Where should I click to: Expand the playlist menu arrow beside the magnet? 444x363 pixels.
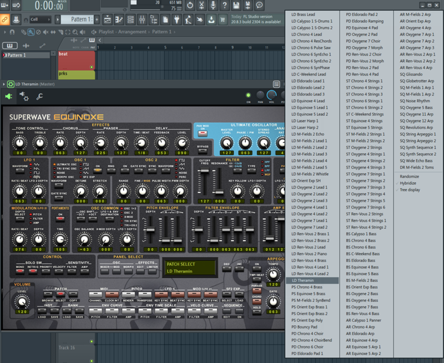[x=5, y=32]
